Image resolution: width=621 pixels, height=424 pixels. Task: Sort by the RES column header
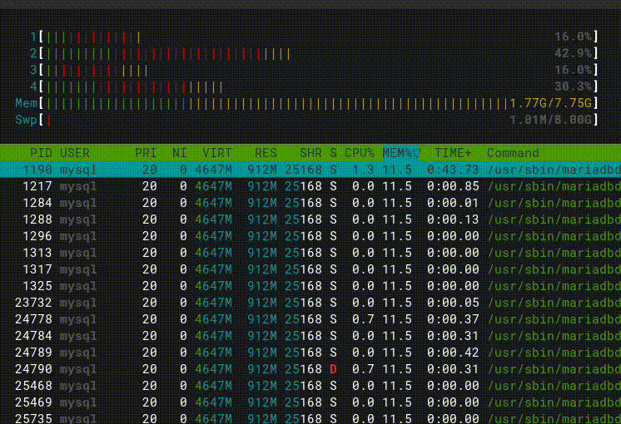266,153
